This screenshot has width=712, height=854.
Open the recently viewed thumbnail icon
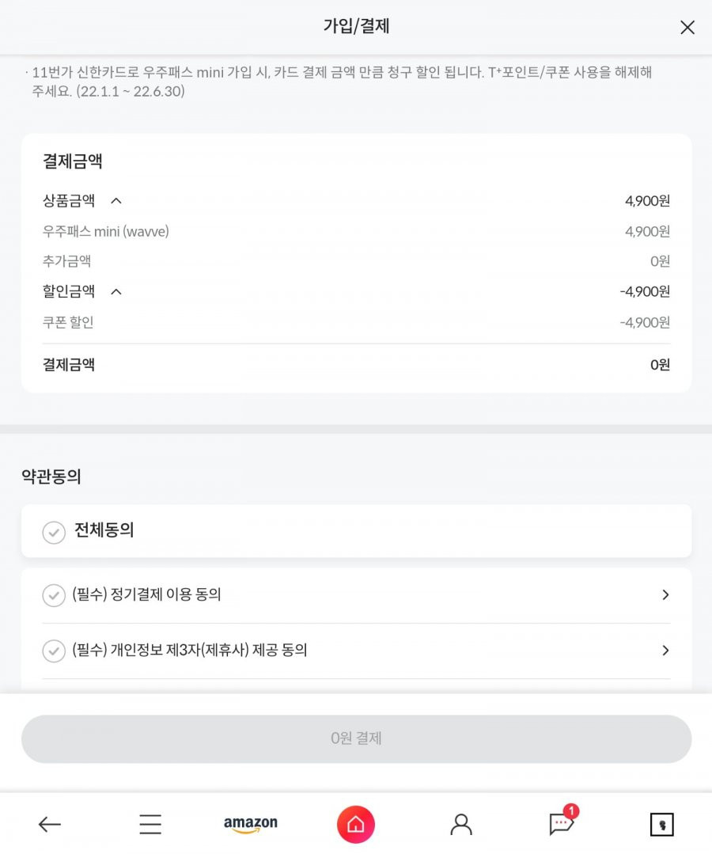click(662, 825)
